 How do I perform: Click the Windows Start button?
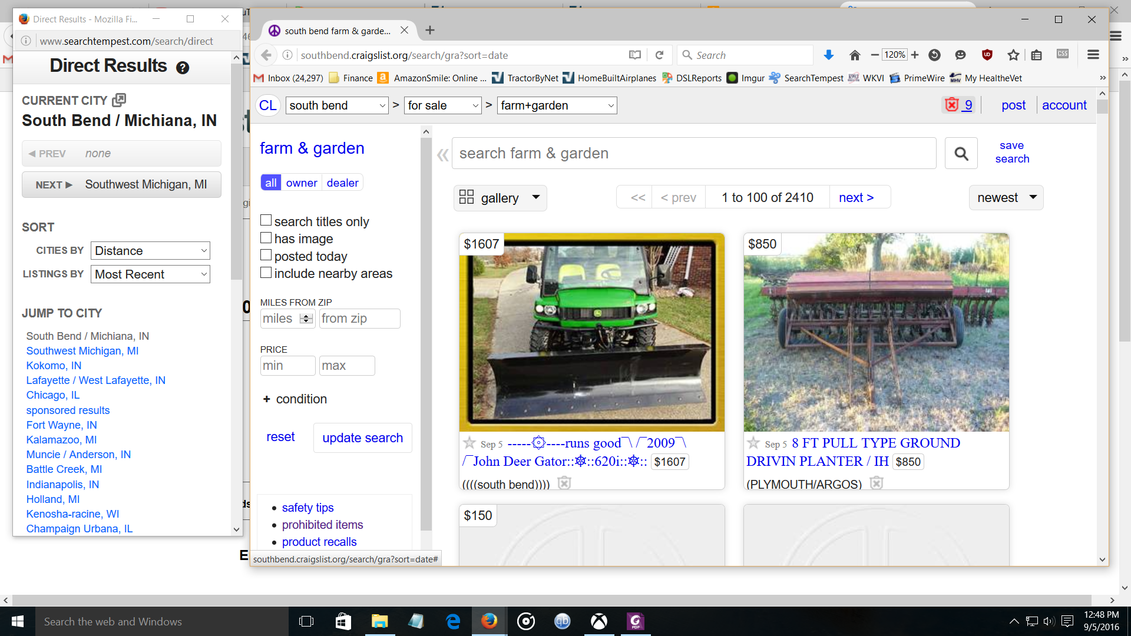[x=18, y=621]
